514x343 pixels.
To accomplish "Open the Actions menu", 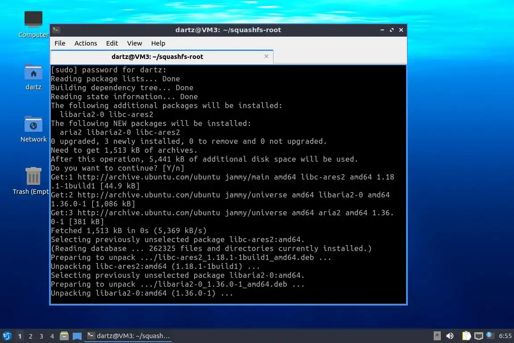I will (x=86, y=43).
